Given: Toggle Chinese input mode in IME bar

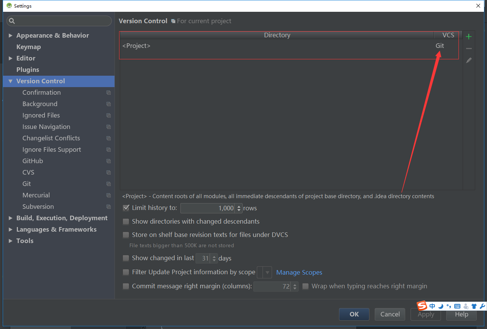Looking at the screenshot, I should click(x=432, y=306).
